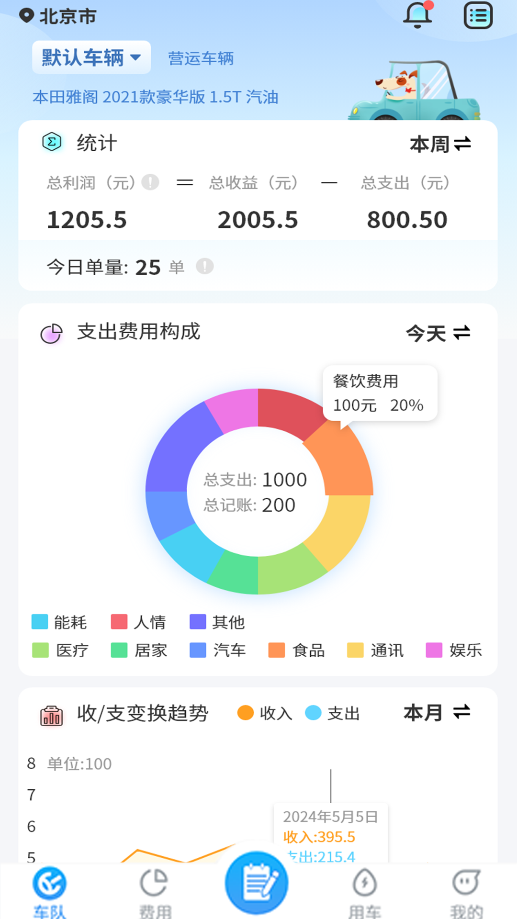The width and height of the screenshot is (517, 919).
Task: Tap the location pin beside 北京市
Action: (x=26, y=16)
